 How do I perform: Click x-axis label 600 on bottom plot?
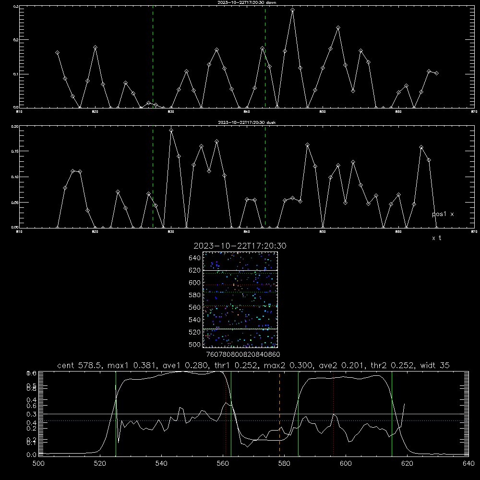[x=346, y=464]
